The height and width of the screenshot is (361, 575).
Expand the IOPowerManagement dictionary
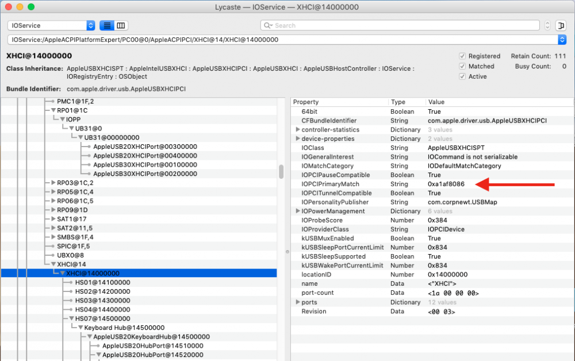(298, 211)
